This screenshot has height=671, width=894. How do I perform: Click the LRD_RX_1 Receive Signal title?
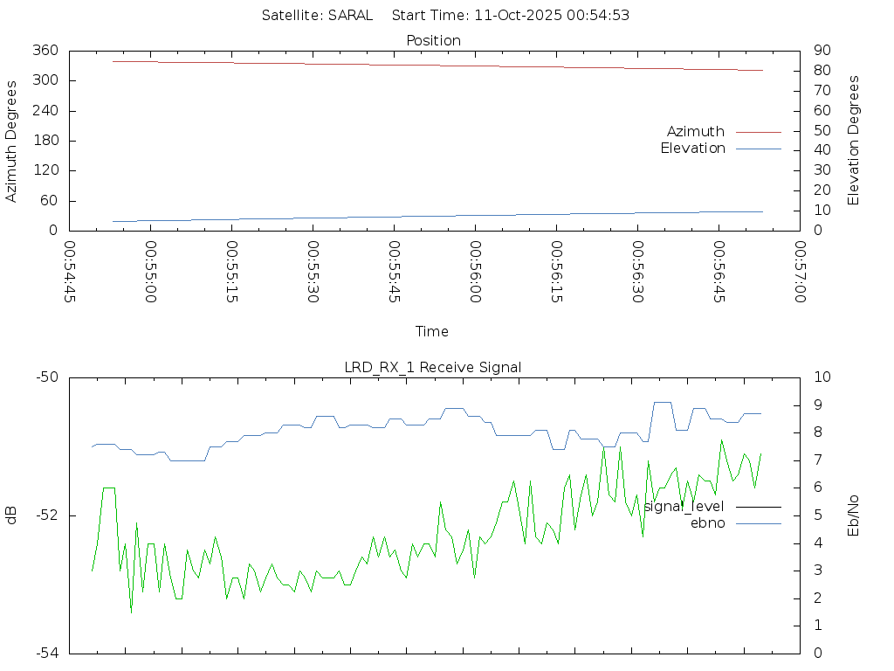pyautogui.click(x=433, y=367)
